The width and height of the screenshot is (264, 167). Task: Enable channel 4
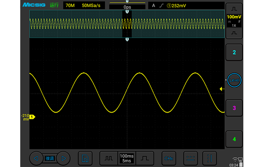234,139
